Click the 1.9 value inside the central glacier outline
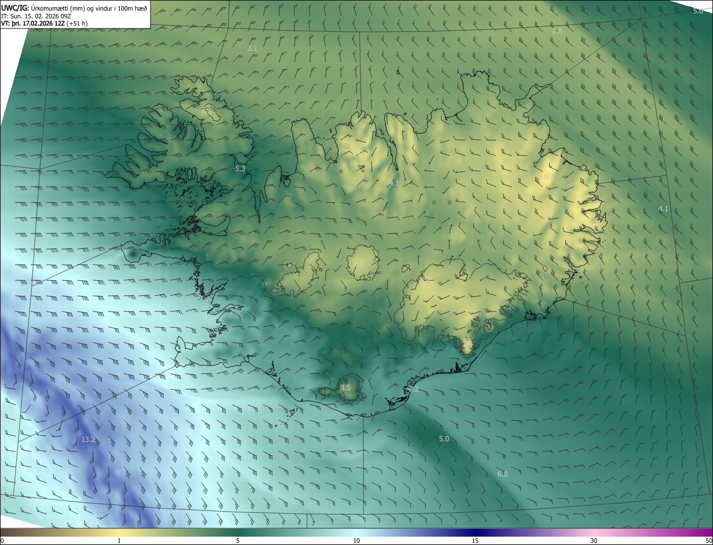713x545 pixels. [x=359, y=264]
